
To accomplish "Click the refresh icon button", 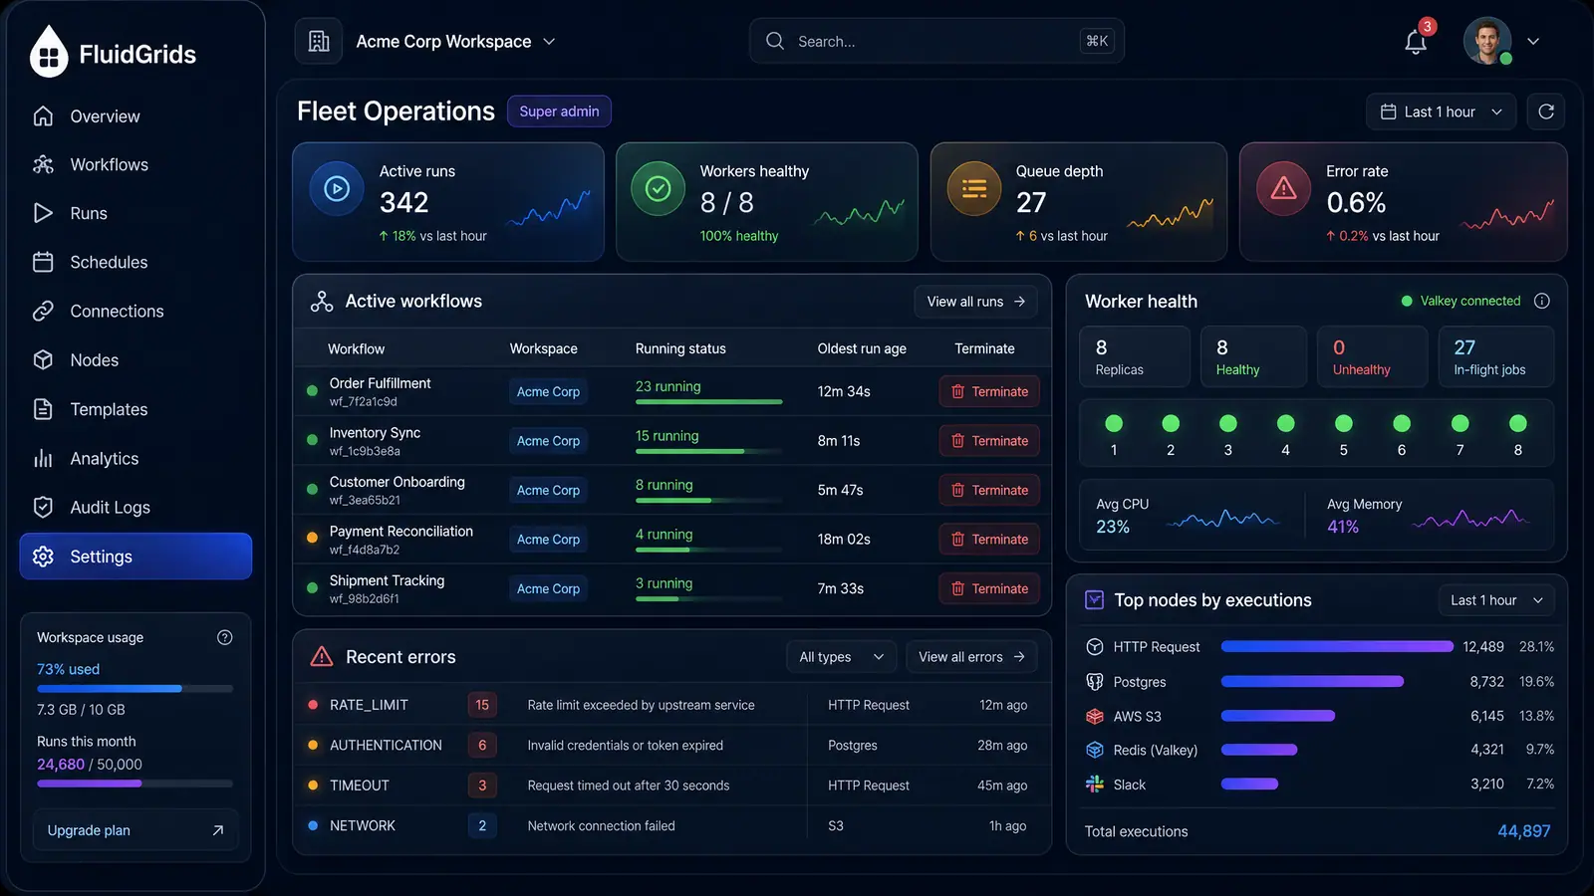I will coord(1546,112).
